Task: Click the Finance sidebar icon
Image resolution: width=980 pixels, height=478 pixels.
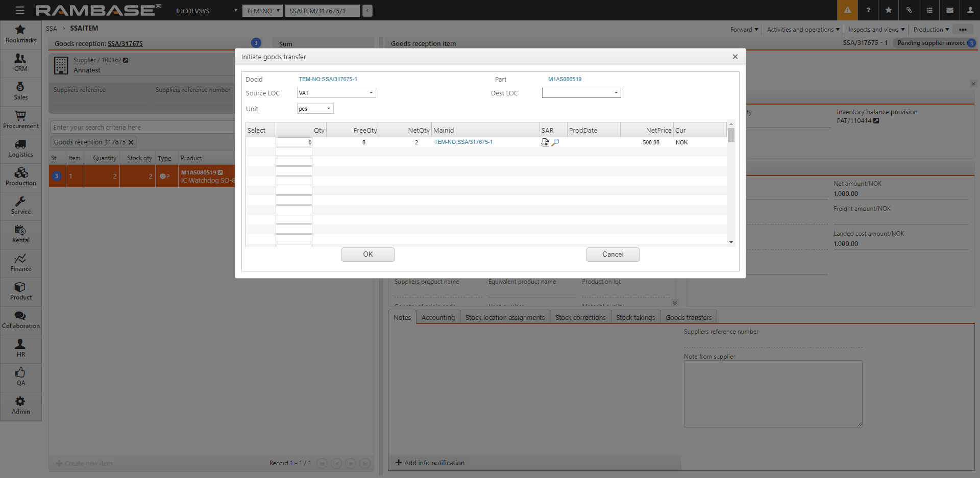Action: click(20, 263)
